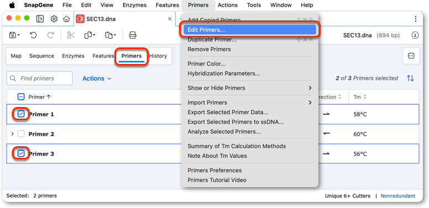This screenshot has width=429, height=208.
Task: Select the Primer 1 row name
Action: [x=41, y=114]
